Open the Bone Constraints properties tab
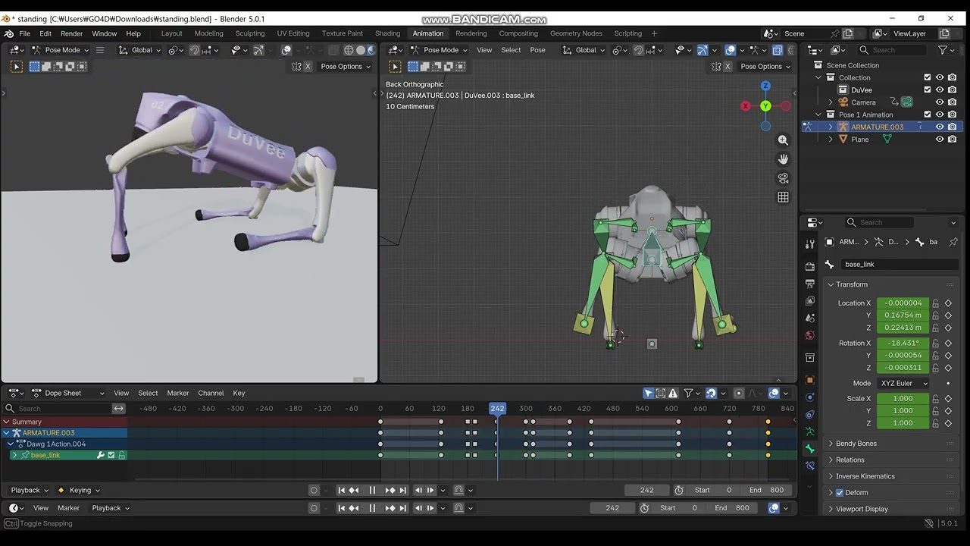 [x=810, y=466]
